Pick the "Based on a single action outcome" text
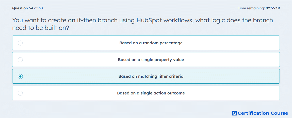This screenshot has width=292, height=118. [151, 93]
